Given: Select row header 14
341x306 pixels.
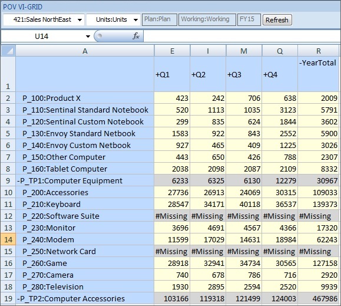Looking at the screenshot, I should click(x=8, y=239).
